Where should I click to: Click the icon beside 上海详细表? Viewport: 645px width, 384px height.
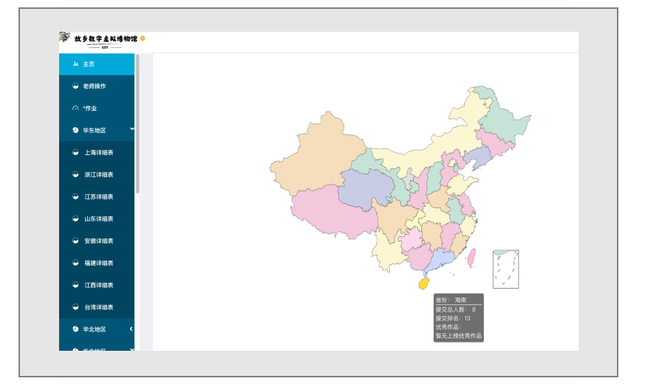(75, 152)
